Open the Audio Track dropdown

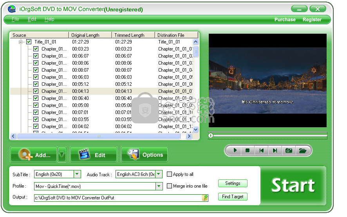(159, 174)
